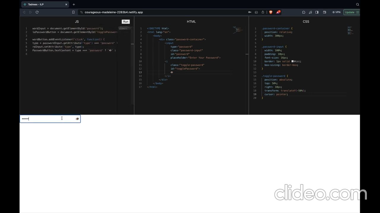380x213 pixels.
Task: Click the install app icon in the address bar
Action: click(256, 12)
